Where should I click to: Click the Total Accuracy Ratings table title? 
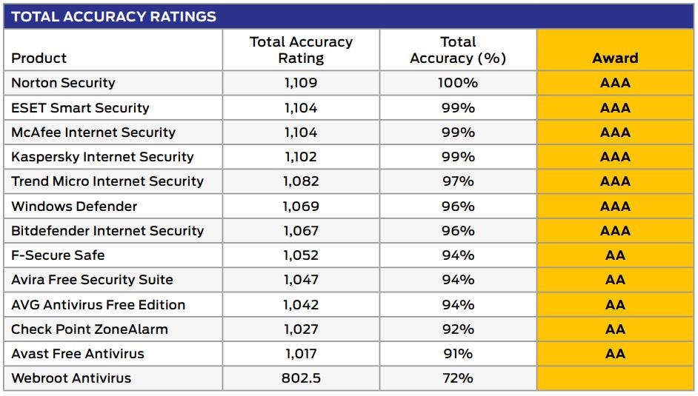coord(114,16)
